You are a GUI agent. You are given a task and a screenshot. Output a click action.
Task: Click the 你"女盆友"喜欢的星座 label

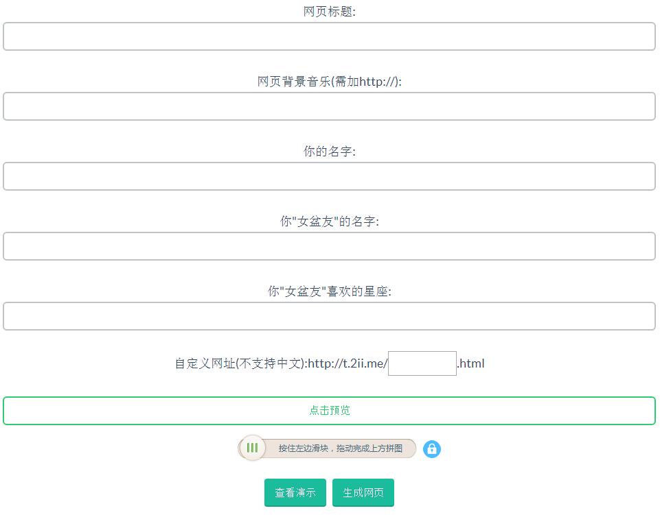click(329, 291)
